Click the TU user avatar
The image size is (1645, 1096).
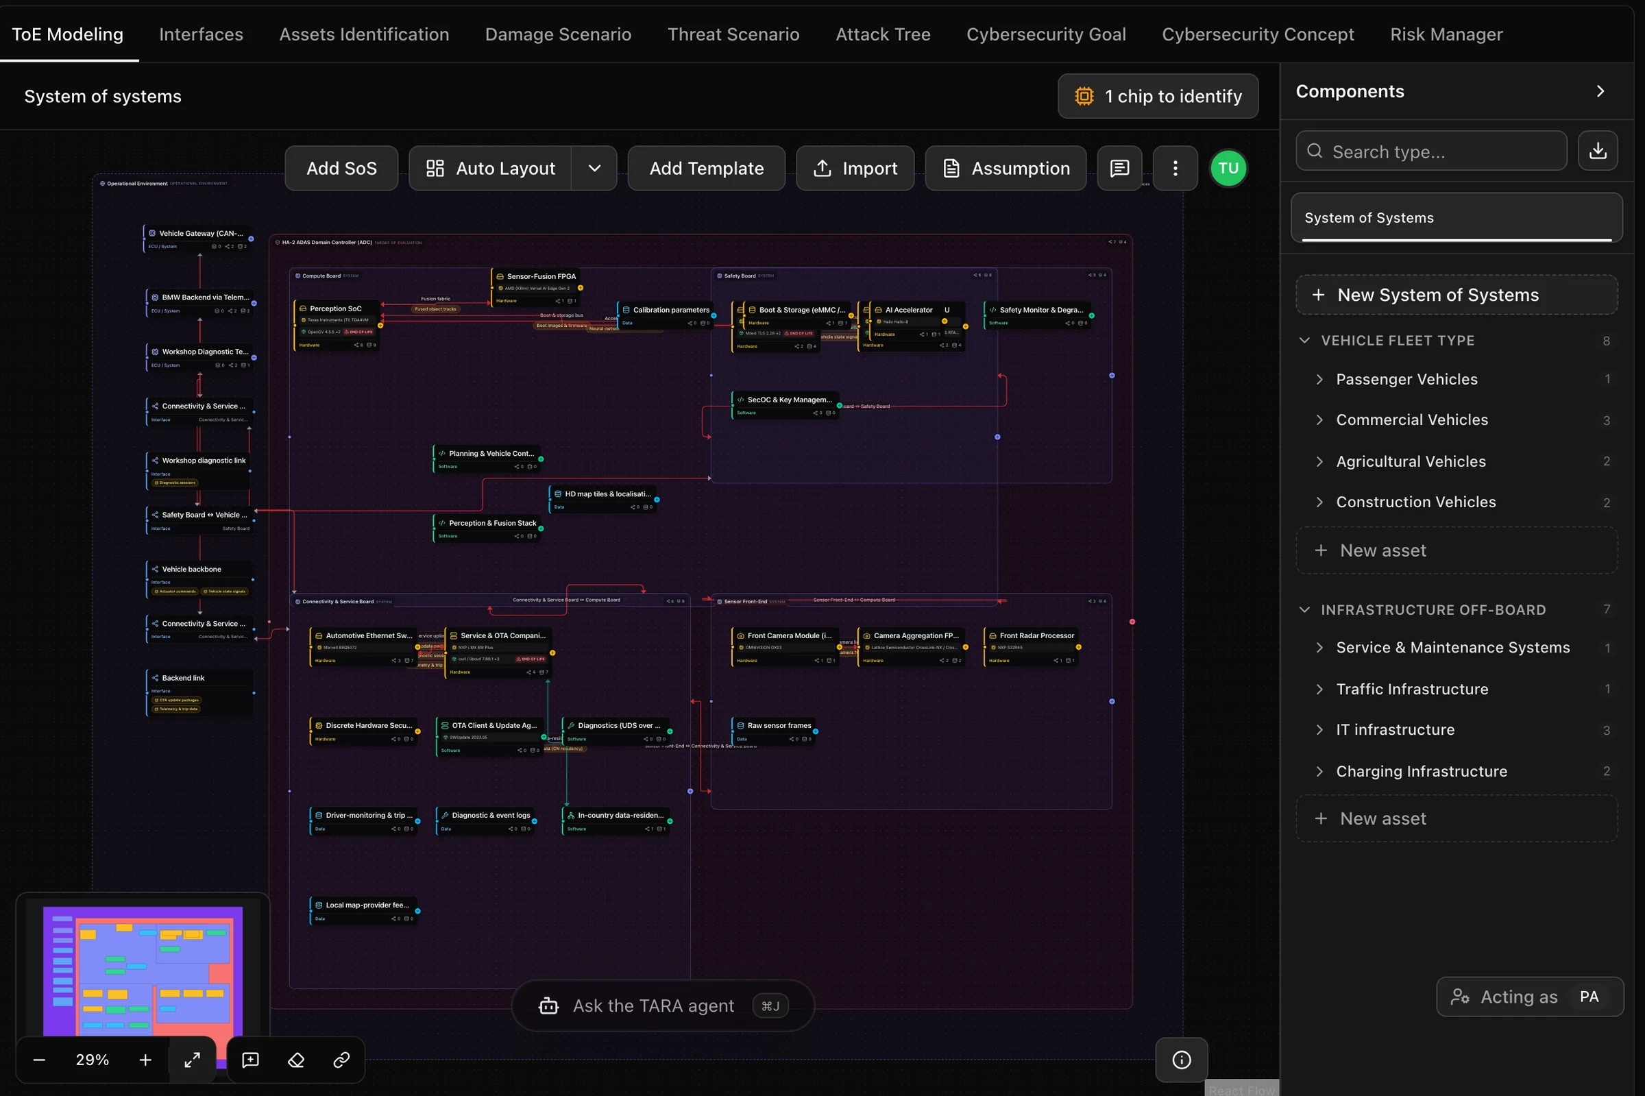coord(1228,169)
